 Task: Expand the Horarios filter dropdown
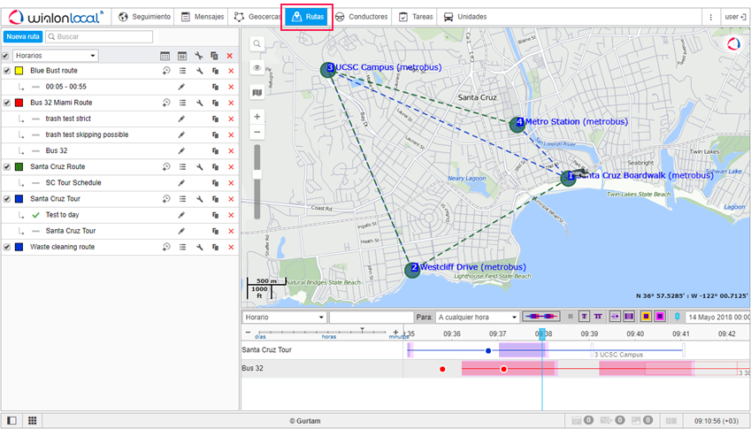[x=56, y=56]
